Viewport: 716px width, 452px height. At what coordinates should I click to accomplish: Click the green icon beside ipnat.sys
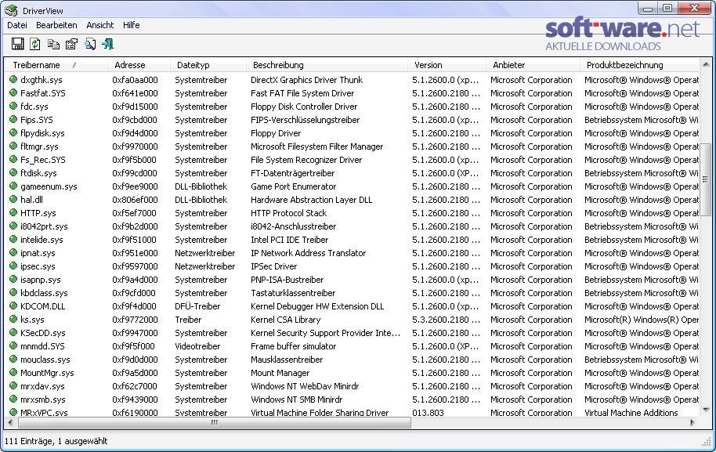[x=13, y=252]
